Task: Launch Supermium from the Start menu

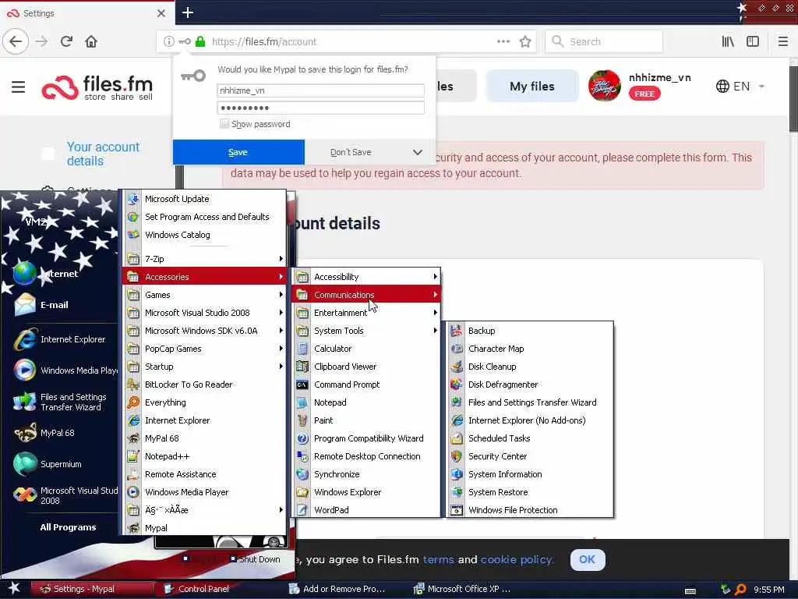Action: point(61,464)
